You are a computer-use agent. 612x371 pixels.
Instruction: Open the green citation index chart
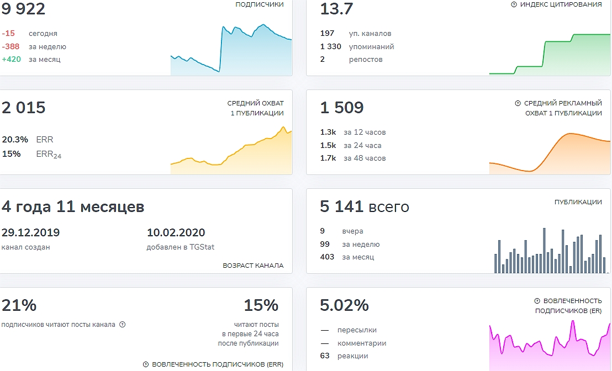[x=550, y=55]
